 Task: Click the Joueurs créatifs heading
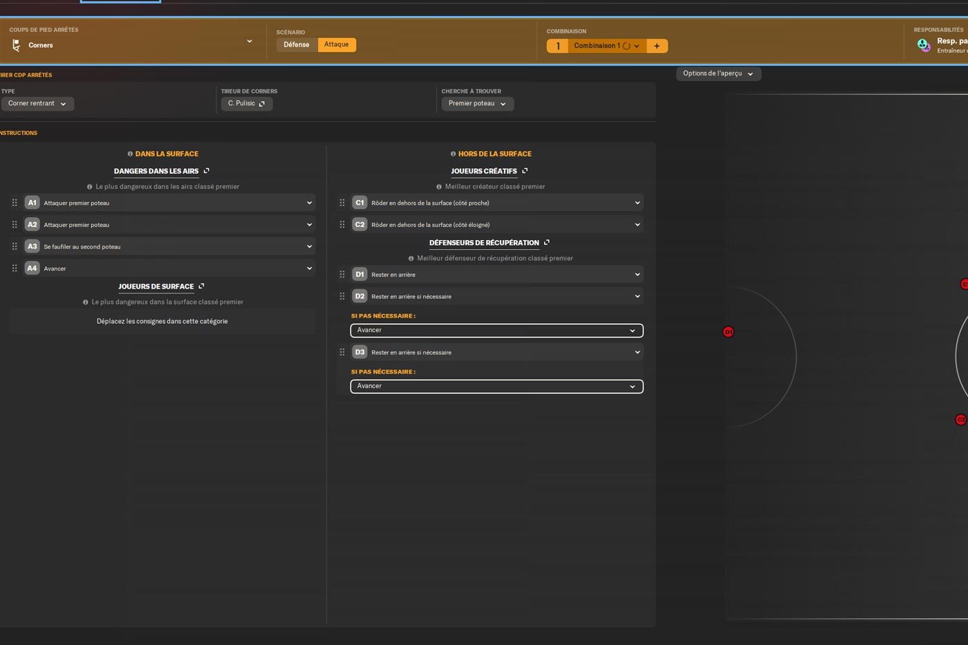(x=484, y=171)
